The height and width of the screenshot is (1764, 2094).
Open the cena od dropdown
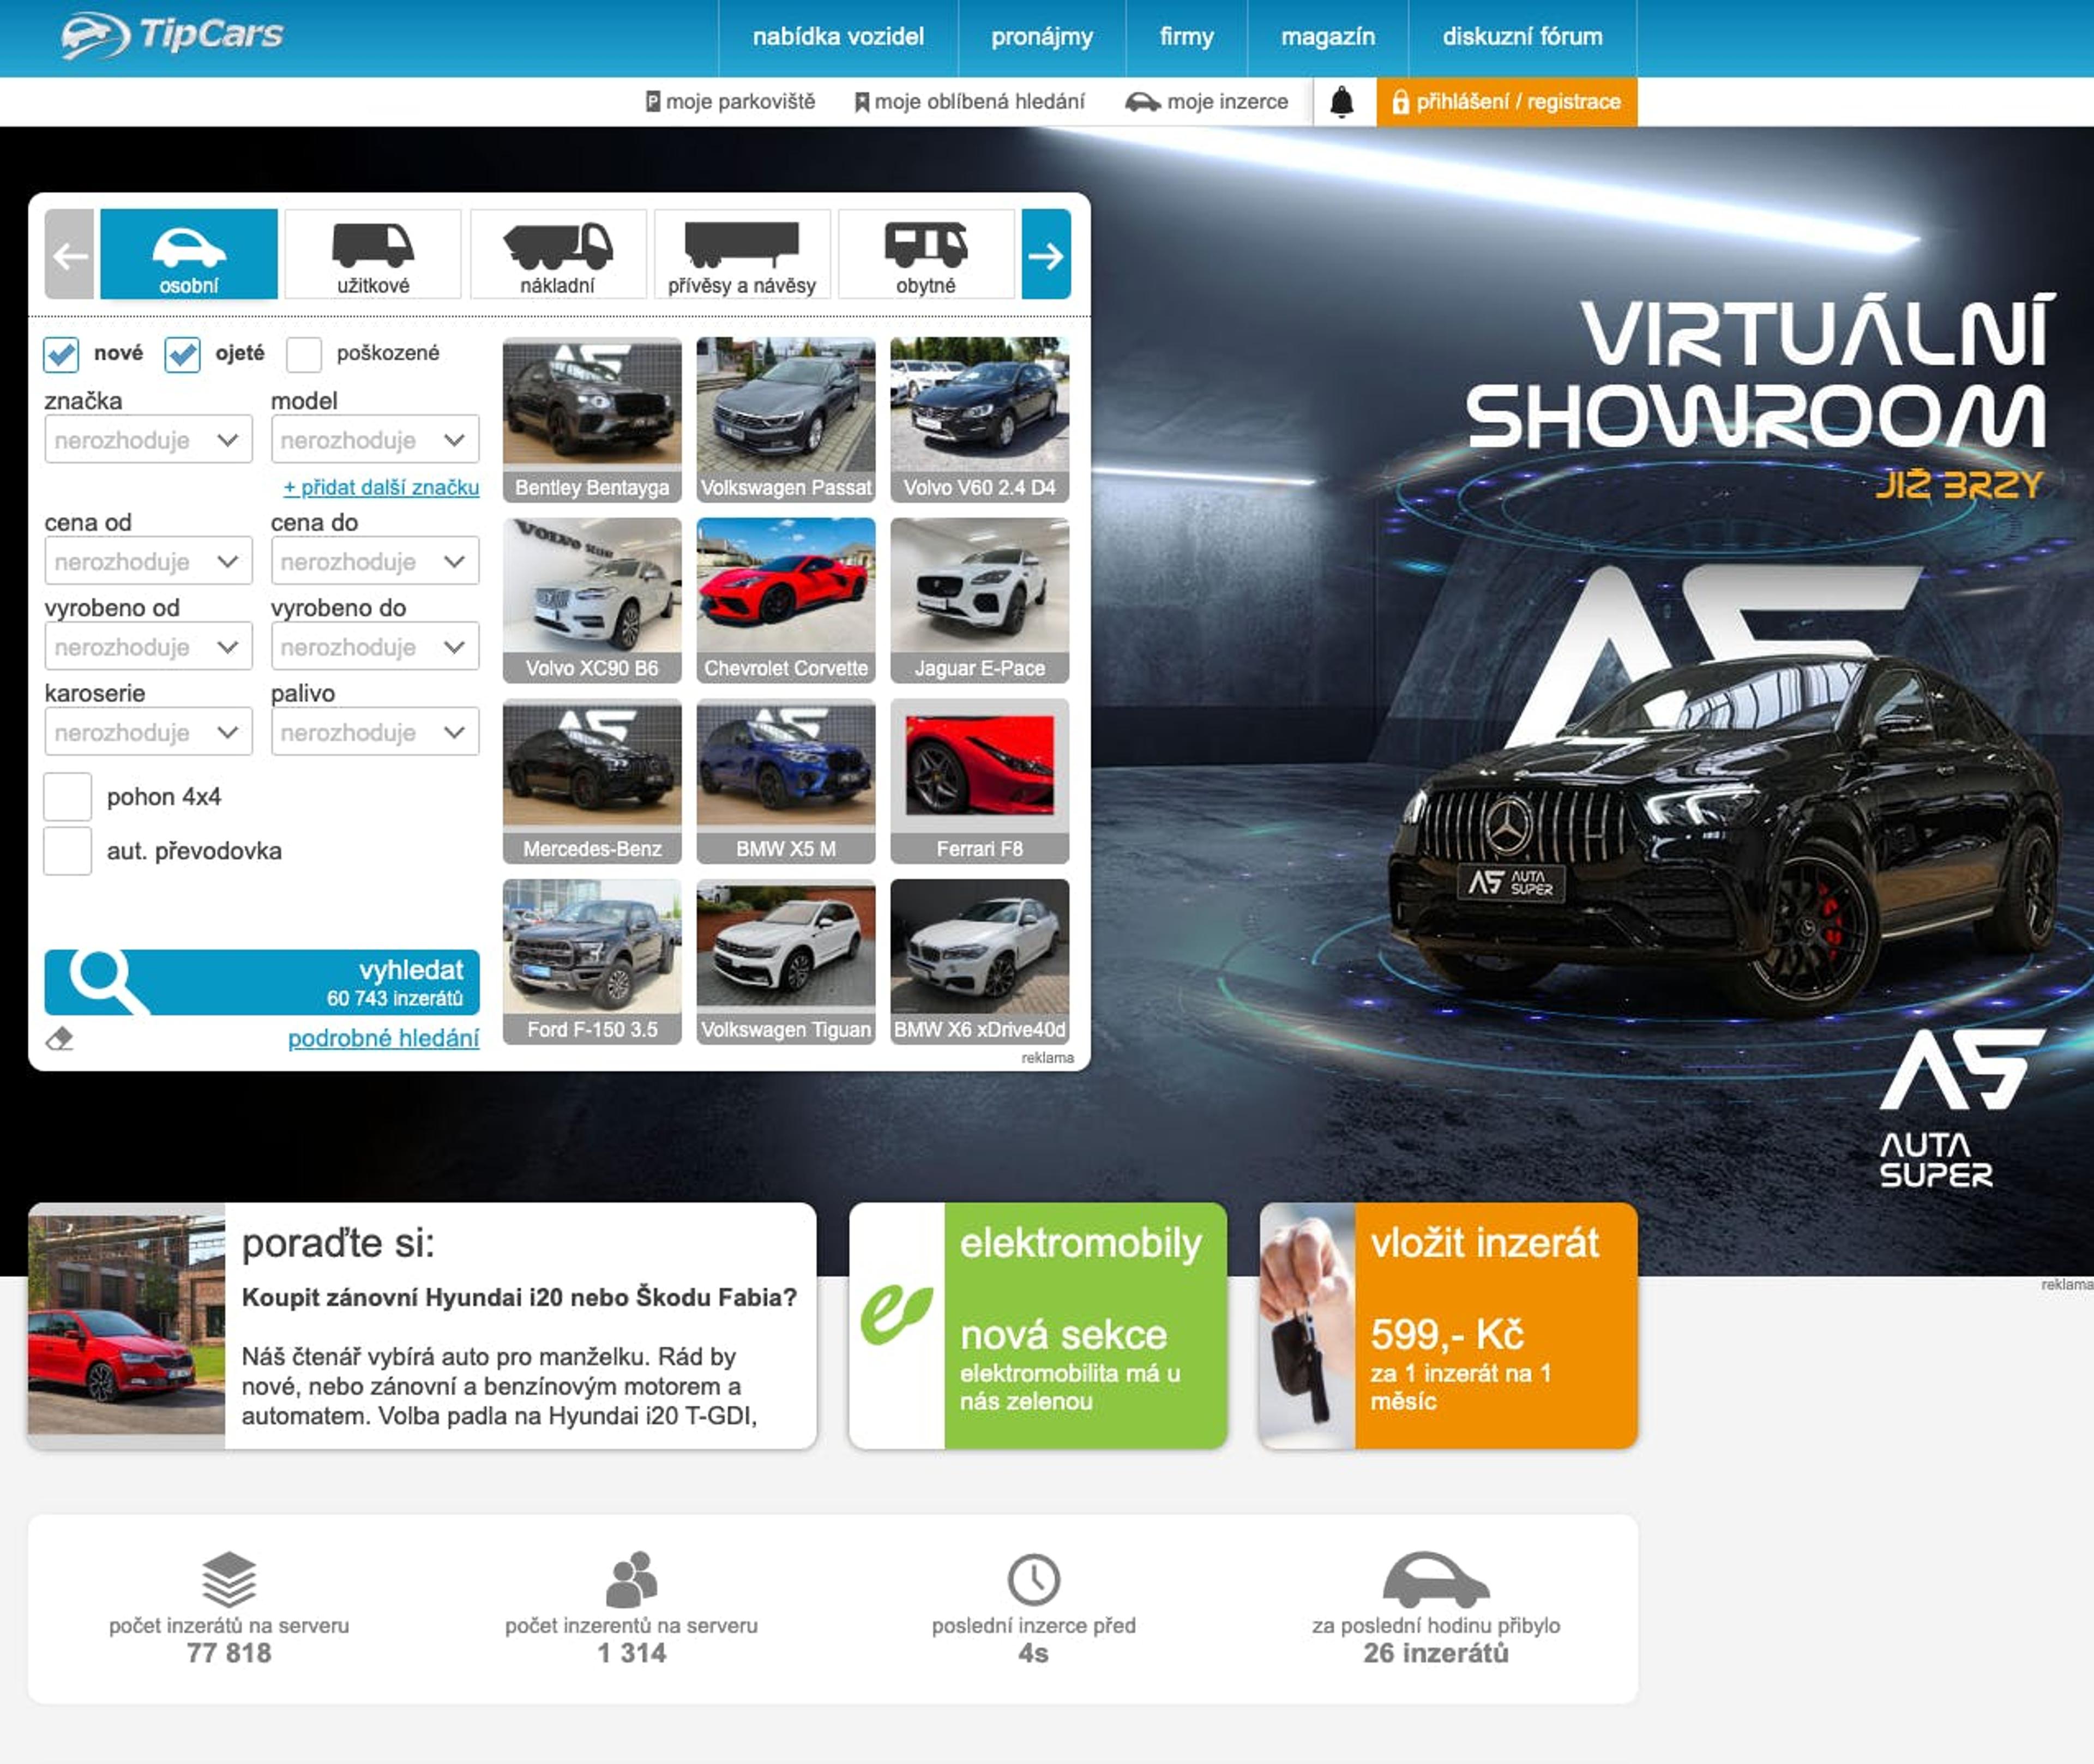click(x=148, y=562)
